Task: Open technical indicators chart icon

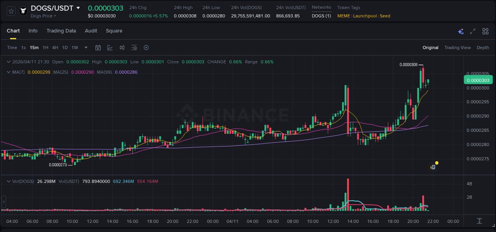Action: click(110, 48)
